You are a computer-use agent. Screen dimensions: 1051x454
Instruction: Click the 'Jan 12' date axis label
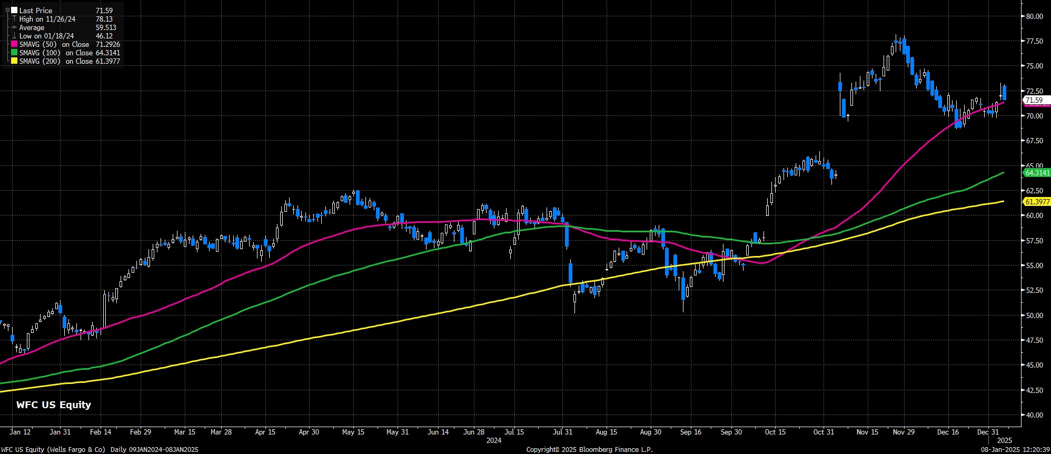(20, 432)
